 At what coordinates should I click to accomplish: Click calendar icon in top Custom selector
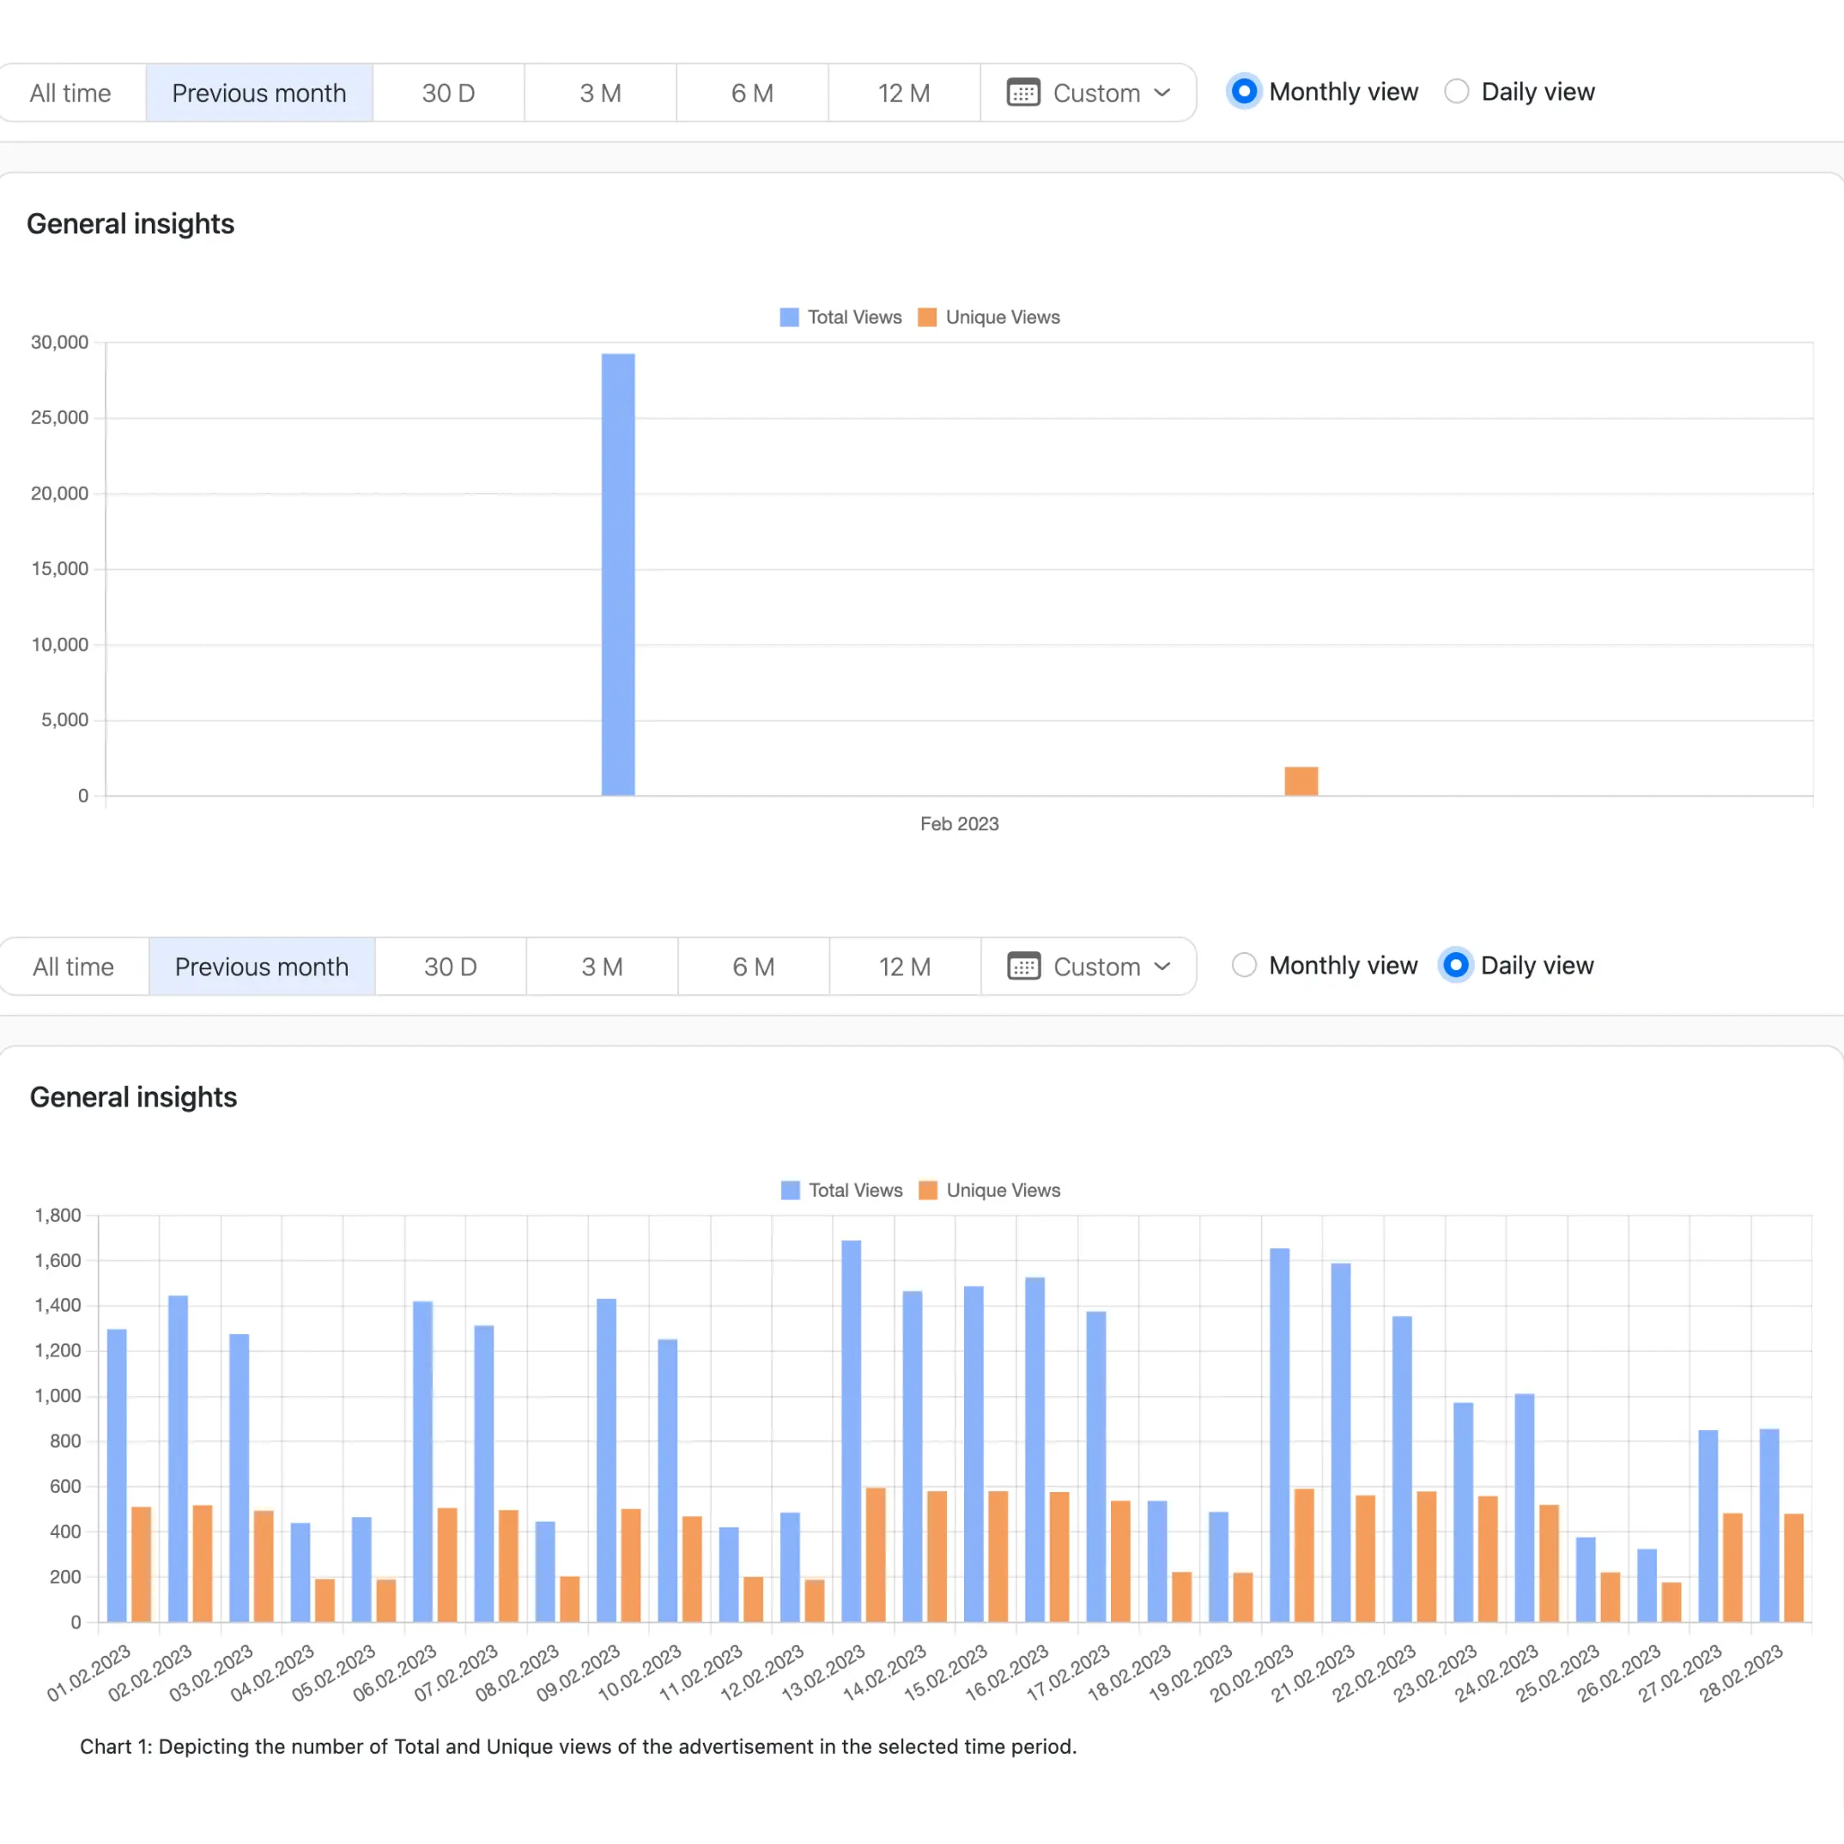pos(1023,93)
